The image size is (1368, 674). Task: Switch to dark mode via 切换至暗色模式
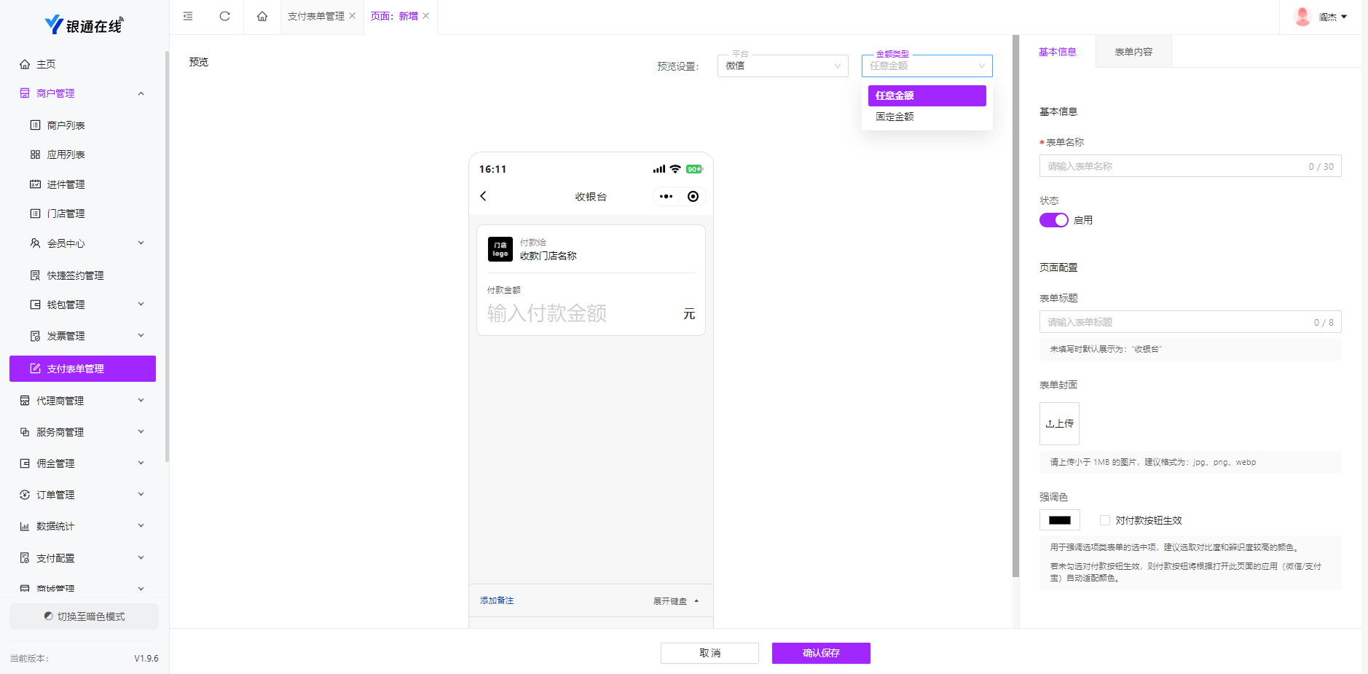pyautogui.click(x=84, y=616)
